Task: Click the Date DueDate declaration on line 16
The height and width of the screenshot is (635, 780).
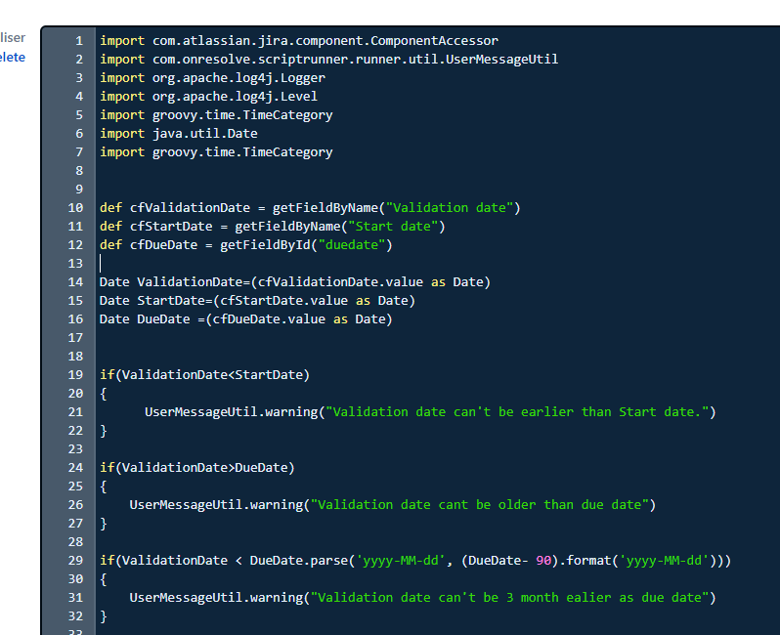Action: point(245,319)
